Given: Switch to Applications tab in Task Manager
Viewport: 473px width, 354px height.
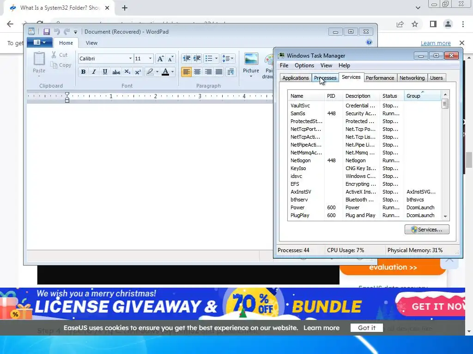Looking at the screenshot, I should [295, 78].
